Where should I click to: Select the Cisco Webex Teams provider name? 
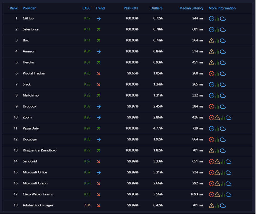click(38, 194)
